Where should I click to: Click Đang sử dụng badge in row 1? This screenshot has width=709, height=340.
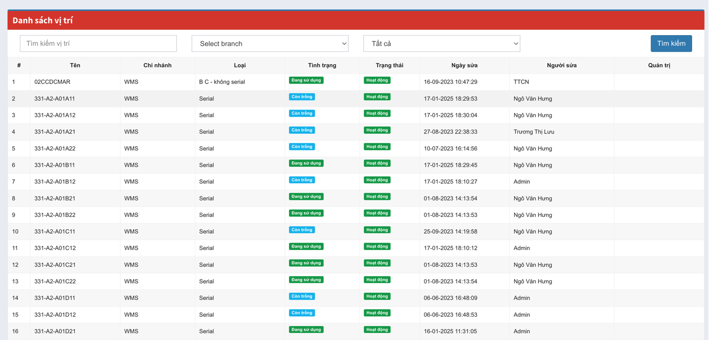306,80
